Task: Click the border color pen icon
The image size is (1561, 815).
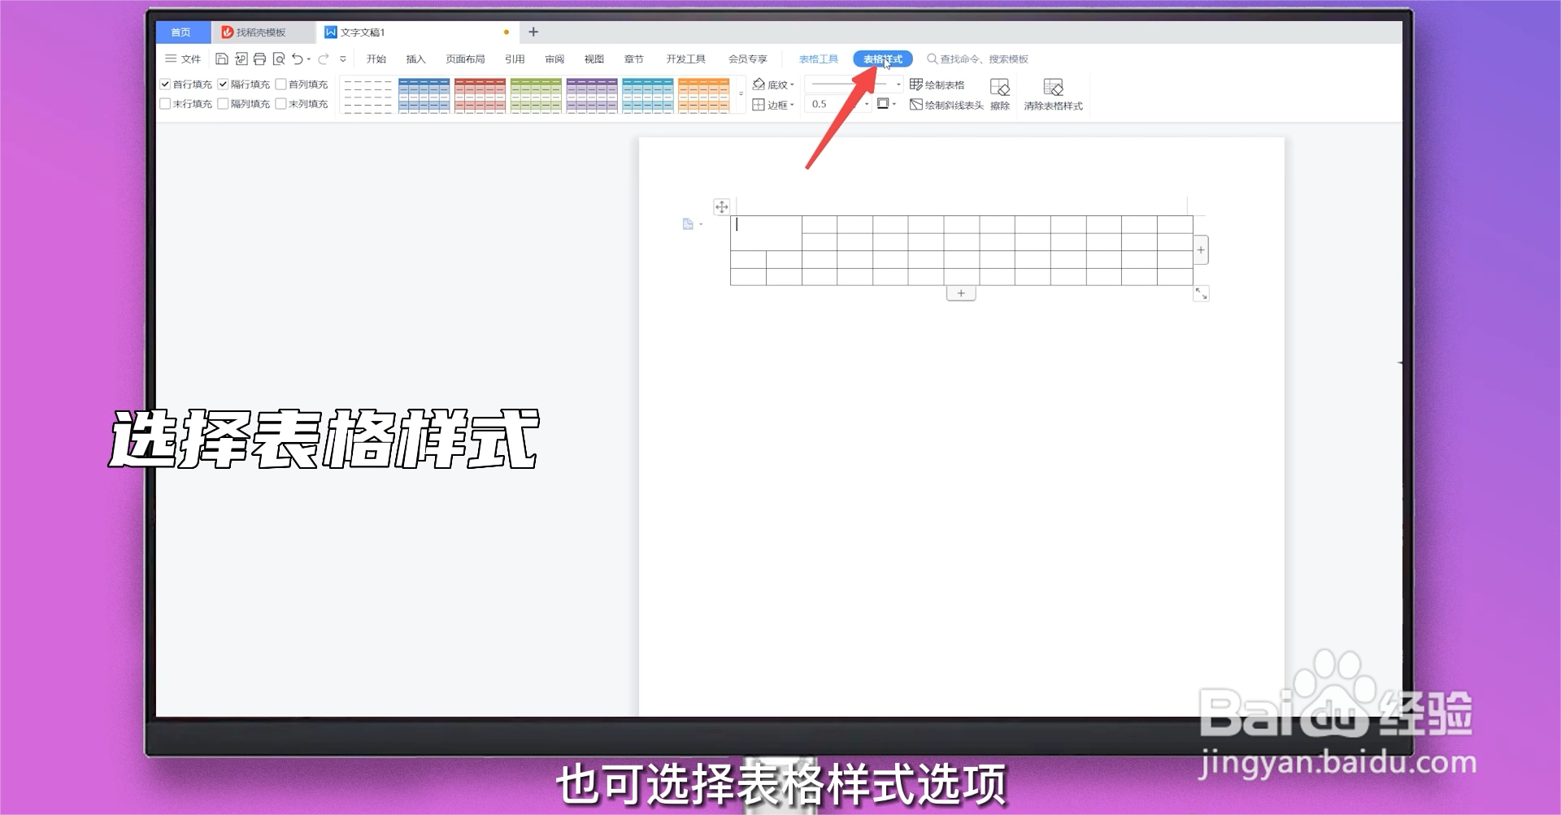Action: (x=883, y=104)
